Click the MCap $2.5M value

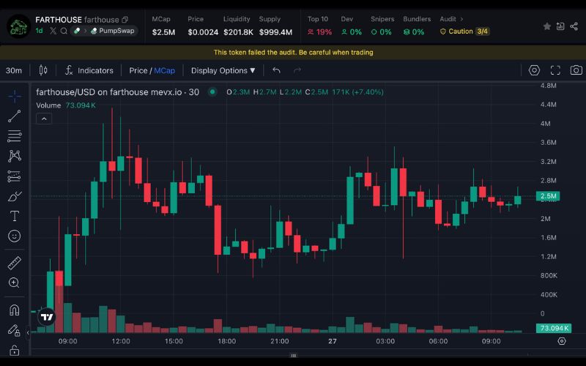(x=163, y=32)
